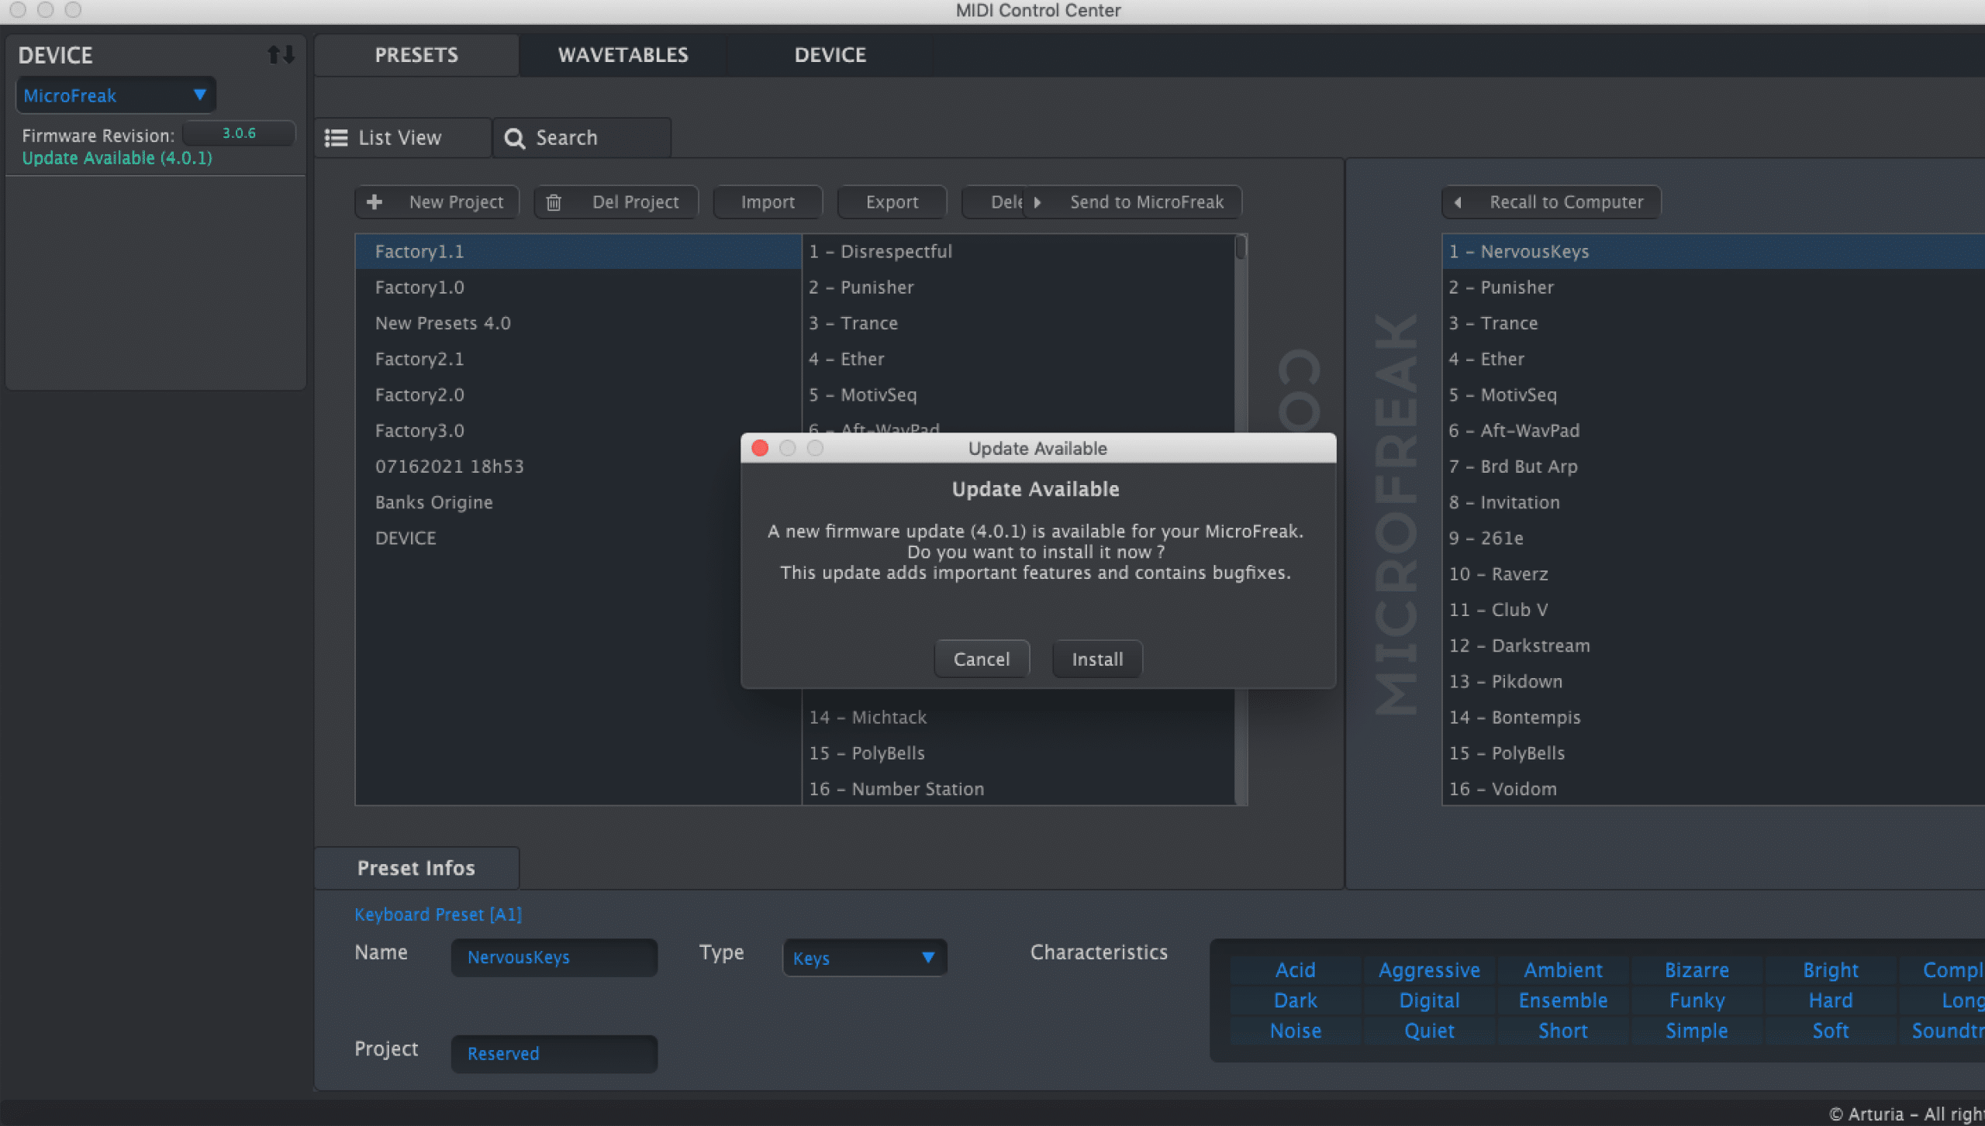Open the DEVICE tab
This screenshot has height=1126, width=1985.
point(830,55)
